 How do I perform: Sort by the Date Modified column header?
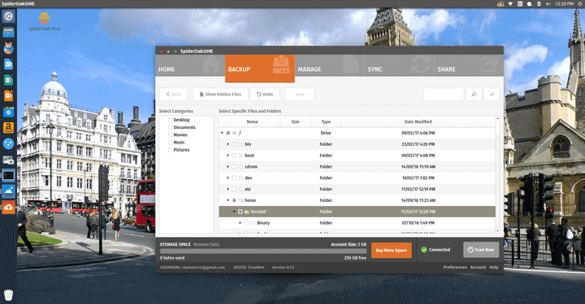[418, 122]
